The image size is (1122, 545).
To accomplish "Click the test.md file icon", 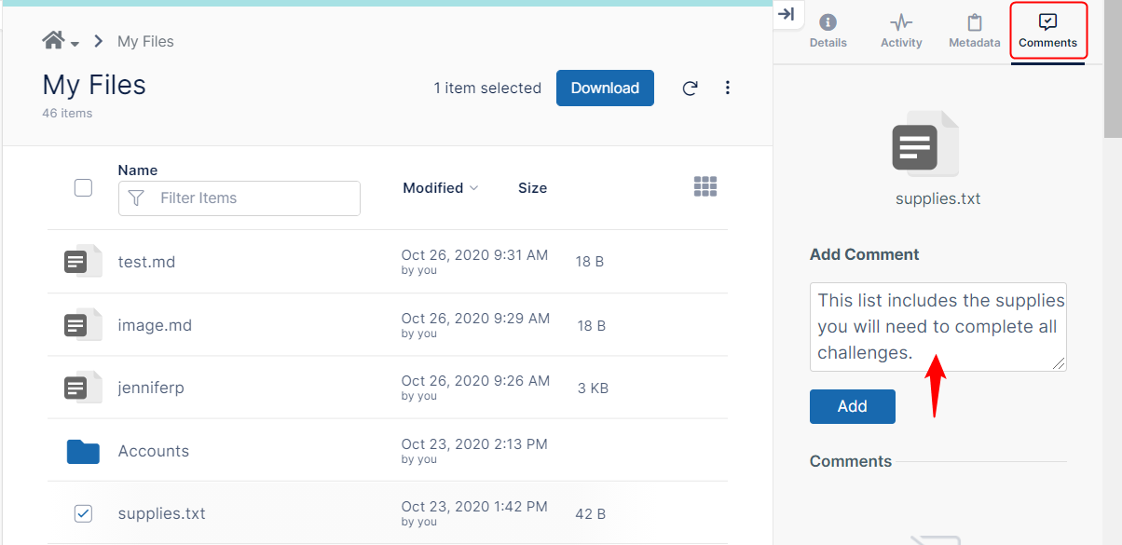I will tap(81, 262).
